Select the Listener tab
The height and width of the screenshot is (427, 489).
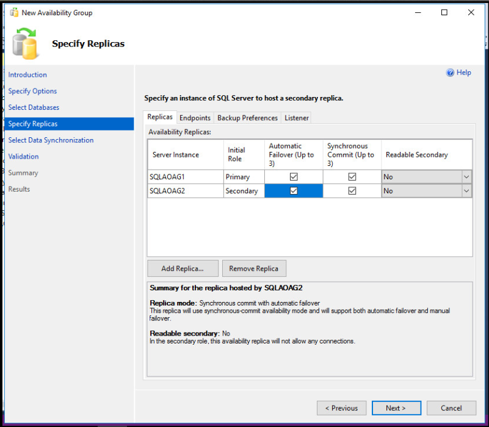coord(296,117)
